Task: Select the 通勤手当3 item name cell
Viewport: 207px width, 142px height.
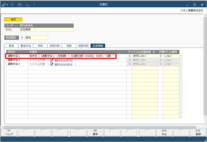Action: pos(17,64)
